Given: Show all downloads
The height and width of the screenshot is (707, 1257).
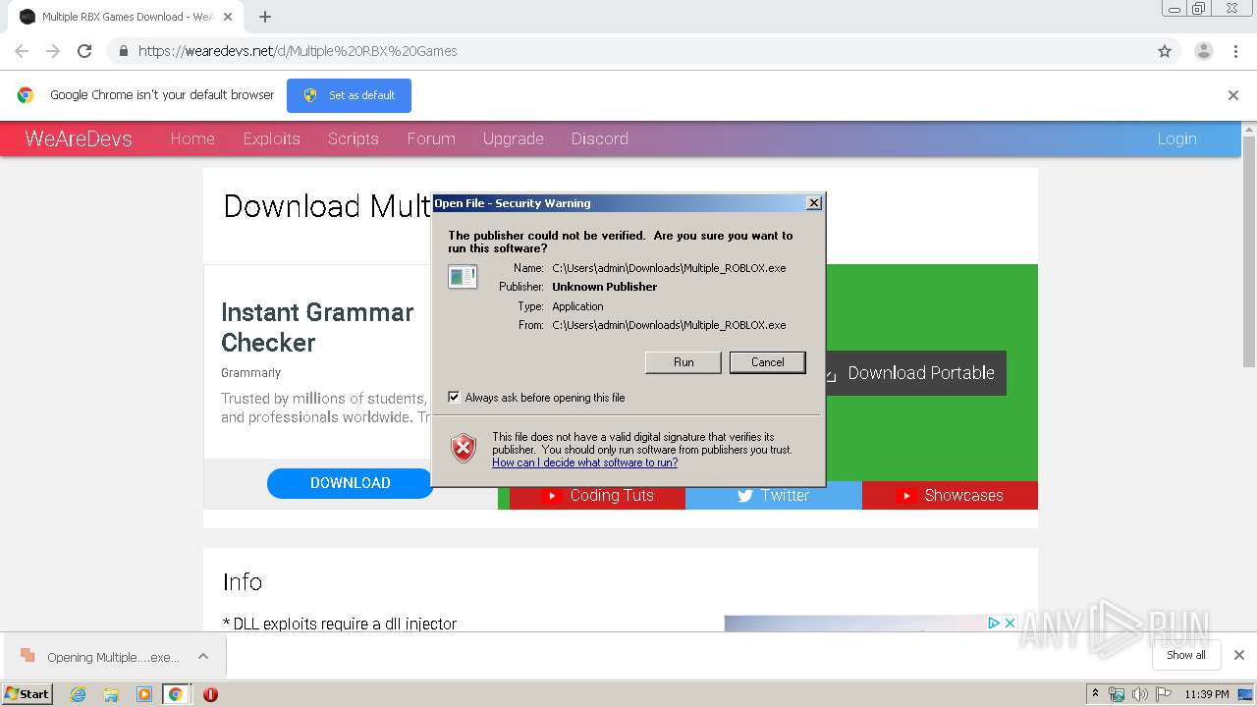Looking at the screenshot, I should coord(1186,655).
